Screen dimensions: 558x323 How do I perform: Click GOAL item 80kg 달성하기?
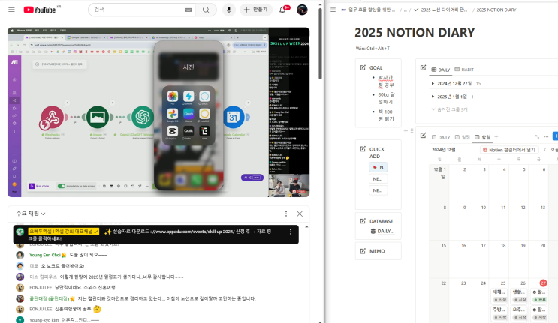(x=386, y=98)
